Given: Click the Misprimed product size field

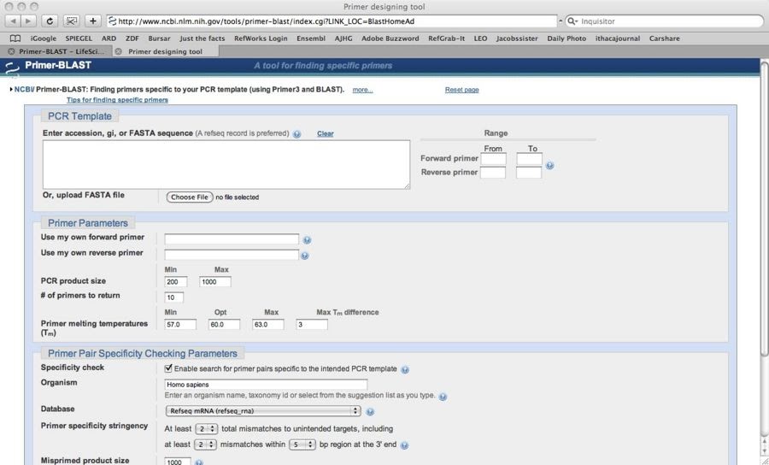Looking at the screenshot, I should [x=178, y=462].
